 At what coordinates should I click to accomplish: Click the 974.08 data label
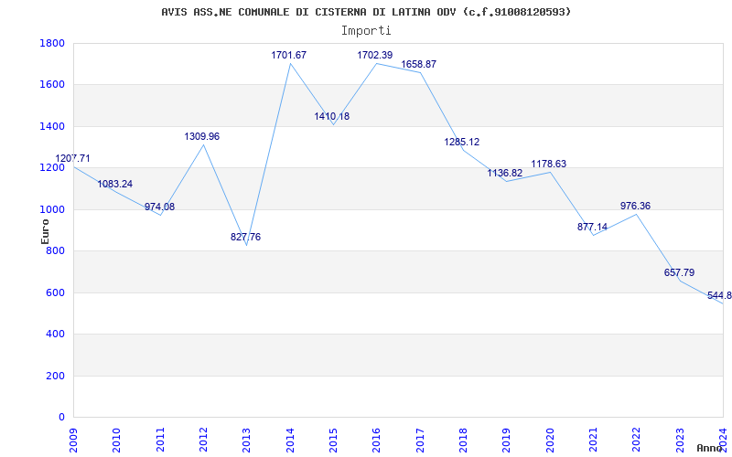click(x=159, y=207)
